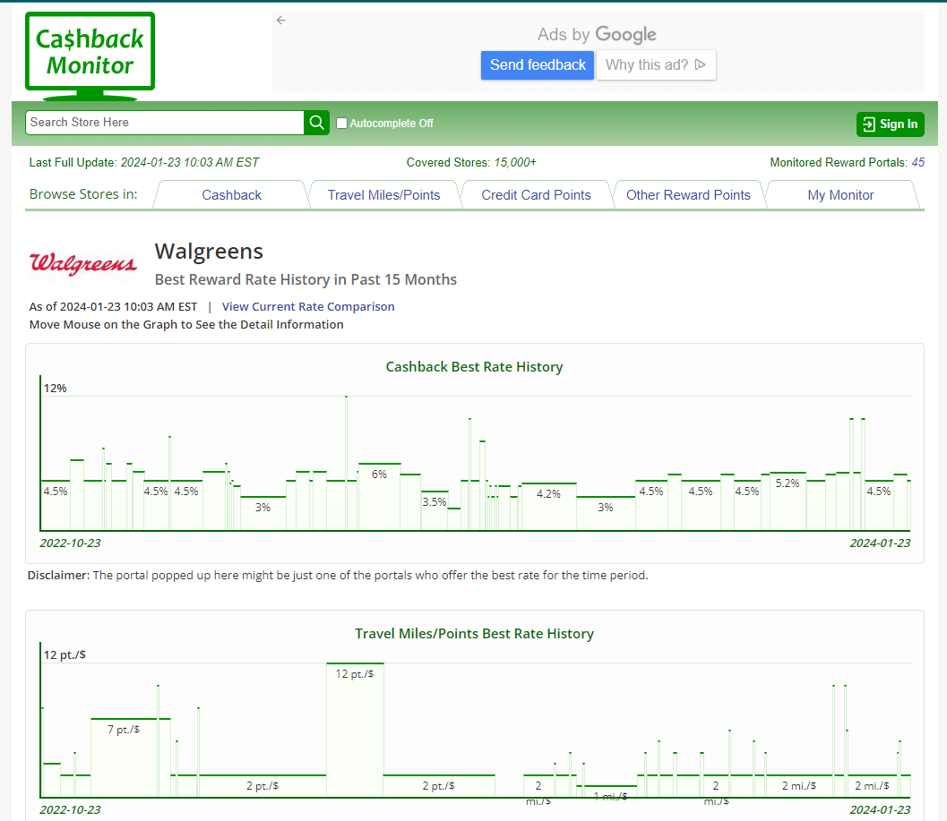
Task: Click the green magnifier search button
Action: 316,123
